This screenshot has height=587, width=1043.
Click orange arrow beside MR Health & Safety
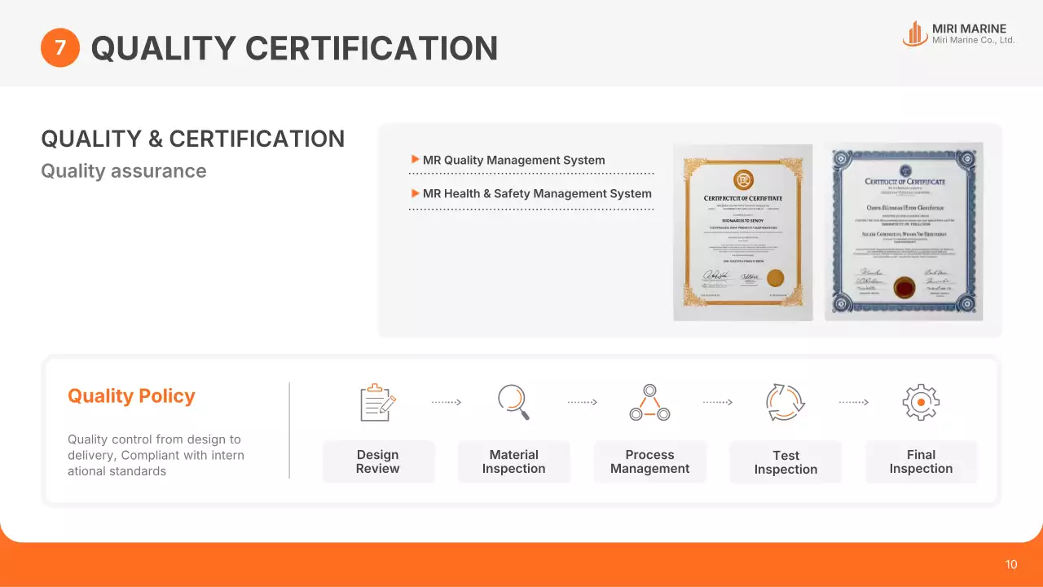click(416, 193)
